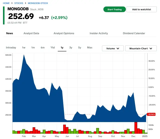Select the Analyst Opinions tab
This screenshot has width=160, height=139.
point(64,33)
